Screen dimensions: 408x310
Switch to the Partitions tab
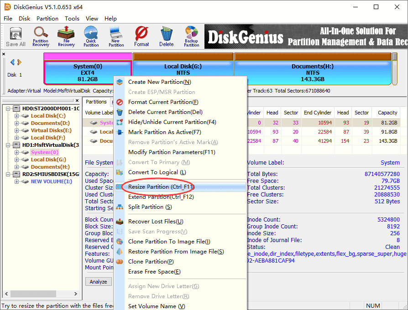point(96,102)
